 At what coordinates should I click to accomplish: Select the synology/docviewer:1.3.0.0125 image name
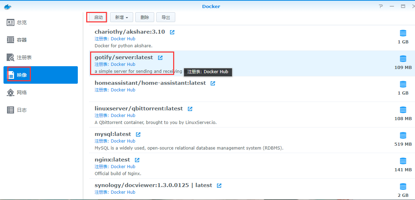click(154, 185)
